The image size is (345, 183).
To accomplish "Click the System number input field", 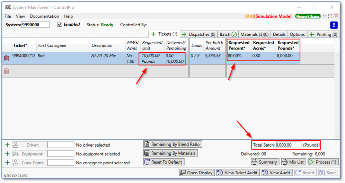I will pos(35,25).
